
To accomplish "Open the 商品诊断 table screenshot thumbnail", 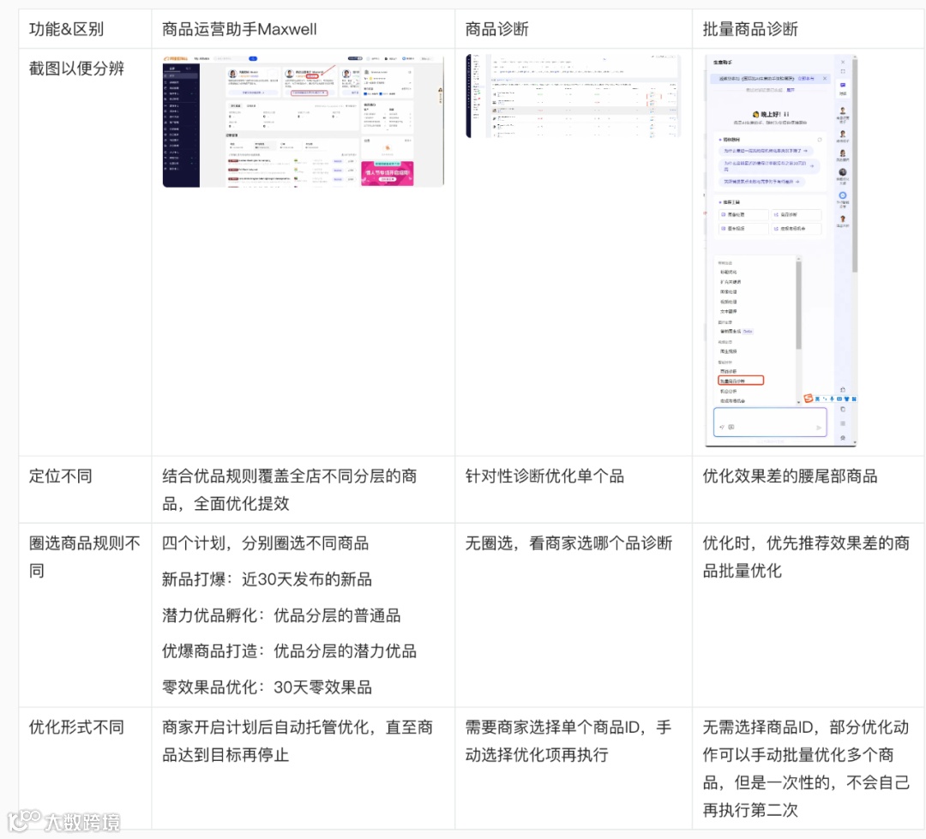I will (x=573, y=96).
